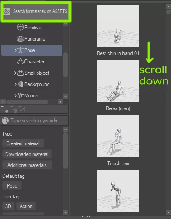Screen dimensions: 171x219
Task: Click the Pose figure icon
Action: (21, 50)
